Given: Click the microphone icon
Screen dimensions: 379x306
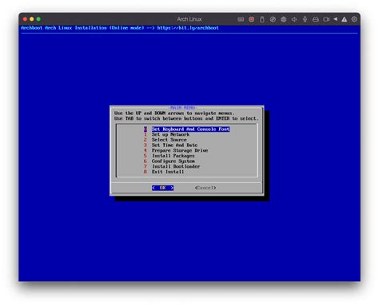Looking at the screenshot, I should pyautogui.click(x=305, y=19).
